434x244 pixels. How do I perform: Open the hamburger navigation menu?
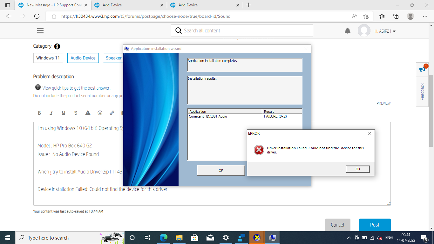click(x=40, y=31)
